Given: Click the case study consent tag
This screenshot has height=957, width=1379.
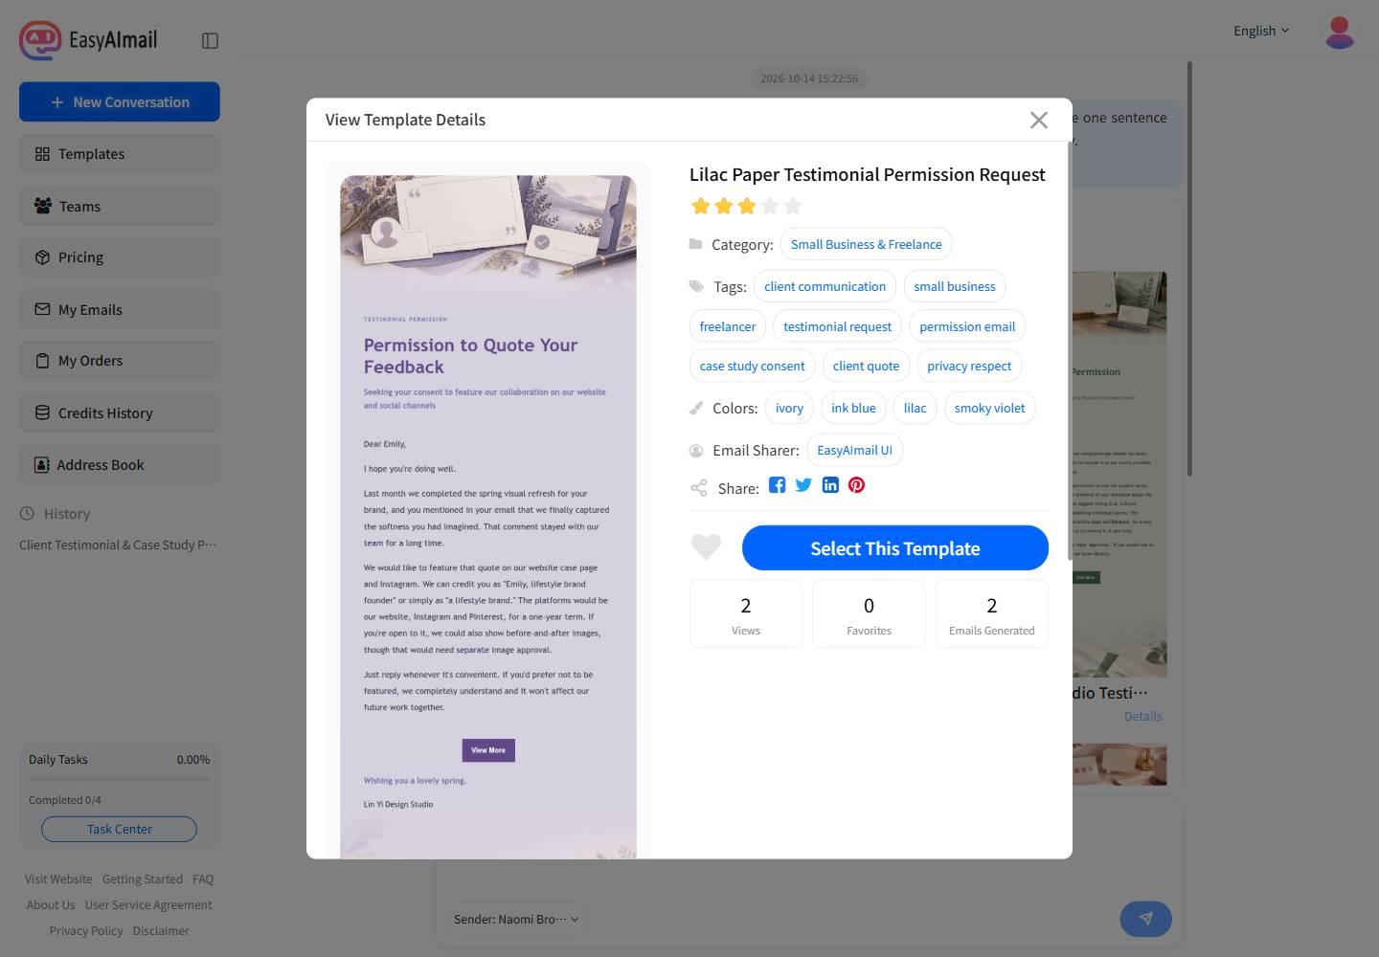Looking at the screenshot, I should [x=752, y=366].
